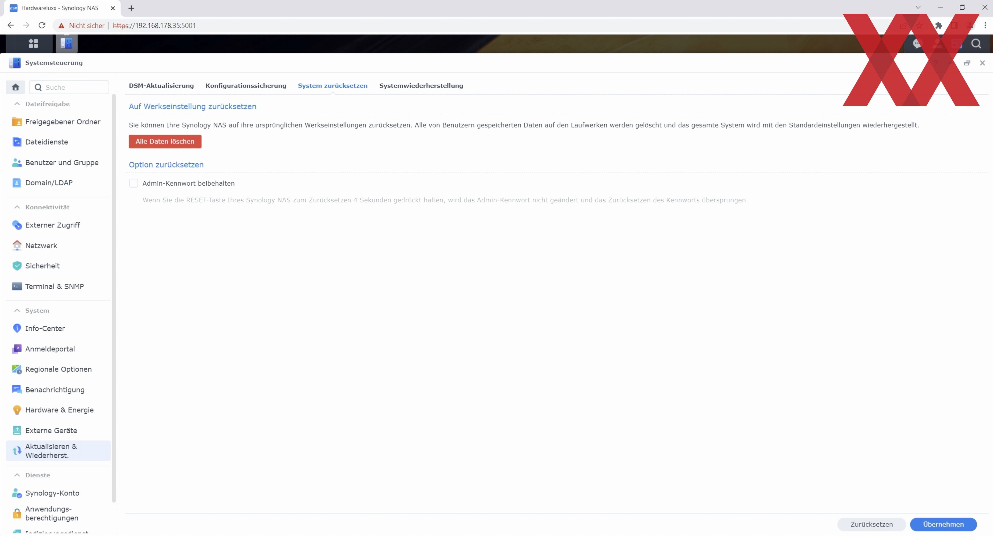This screenshot has width=993, height=536.
Task: Click the Übernehmen button
Action: (943, 524)
